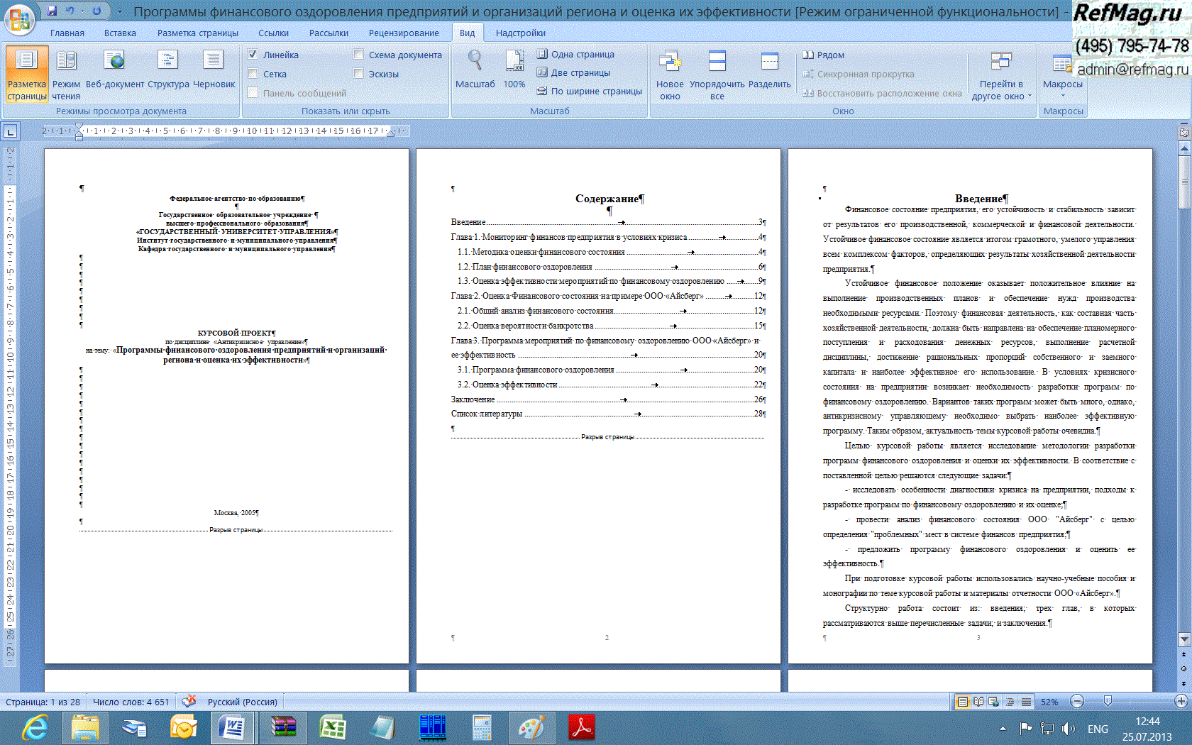Open the Рецензирование ribbon tab
This screenshot has height=745, width=1192.
[x=404, y=33]
